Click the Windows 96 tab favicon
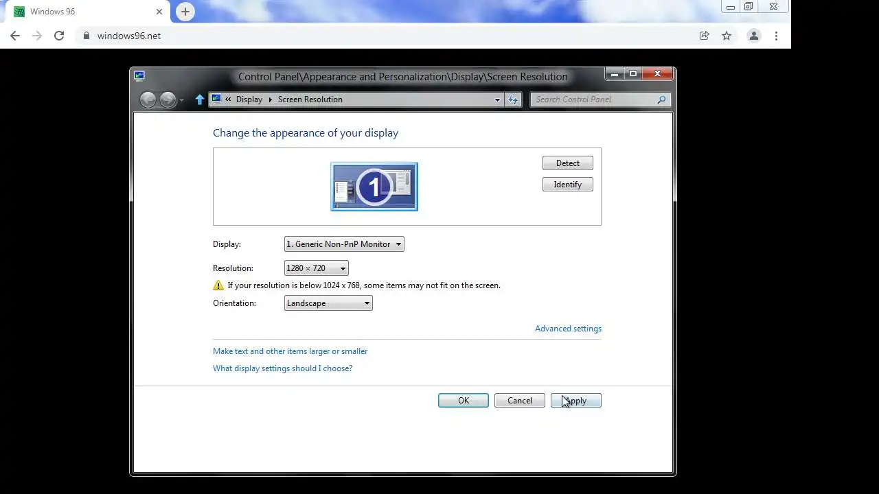The width and height of the screenshot is (879, 494). [19, 12]
